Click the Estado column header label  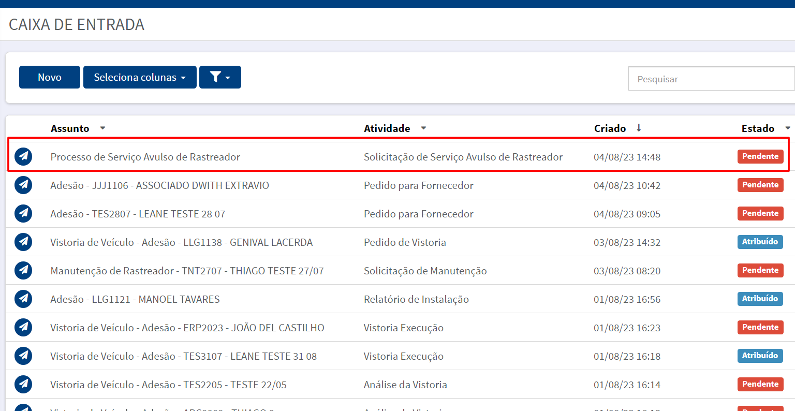point(758,128)
